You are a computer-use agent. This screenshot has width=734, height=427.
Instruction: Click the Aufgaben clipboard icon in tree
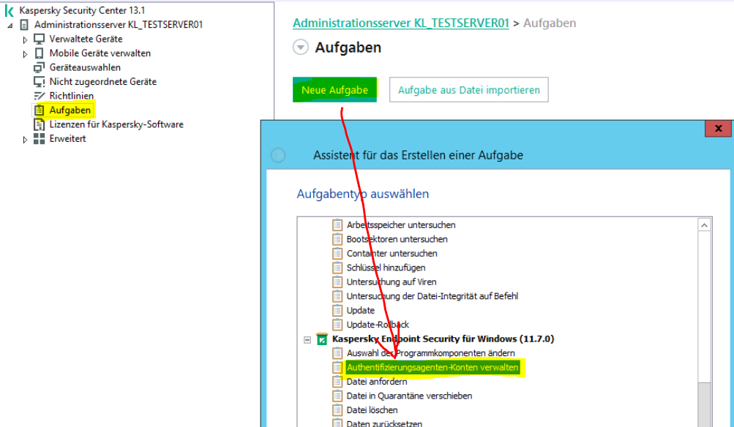[x=40, y=110]
